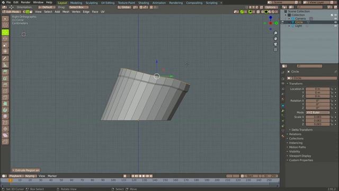Select the Smooth tool

(5, 116)
